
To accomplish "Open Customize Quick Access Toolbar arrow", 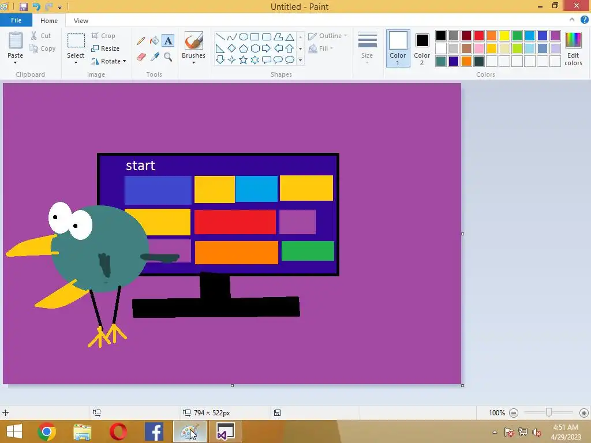I will 59,7.
